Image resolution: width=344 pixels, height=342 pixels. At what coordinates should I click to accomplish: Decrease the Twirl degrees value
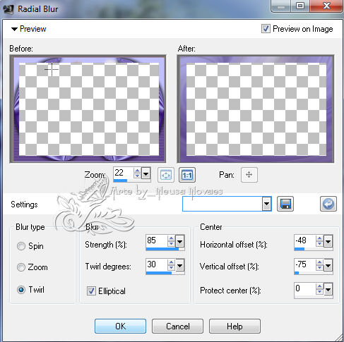point(171,268)
